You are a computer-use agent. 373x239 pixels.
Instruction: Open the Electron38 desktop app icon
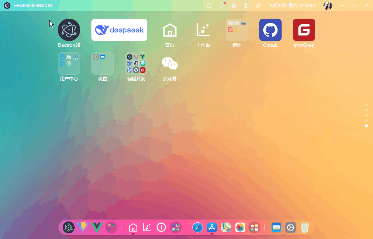(x=69, y=30)
